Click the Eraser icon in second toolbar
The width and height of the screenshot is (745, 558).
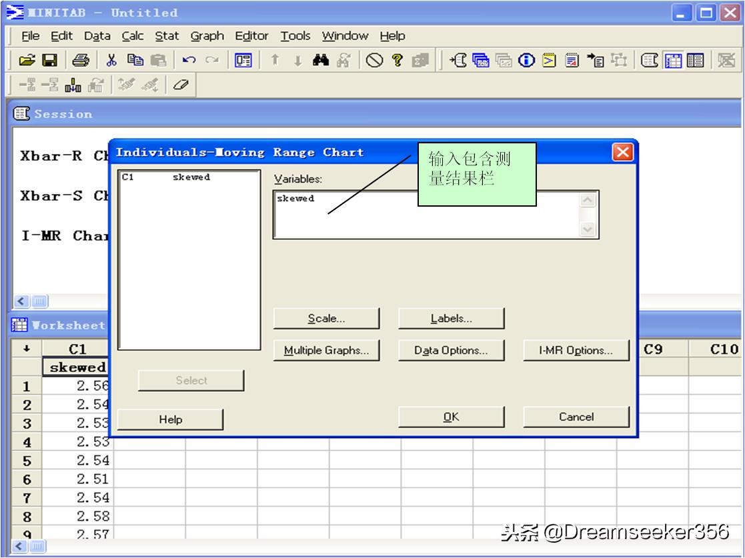(x=181, y=85)
